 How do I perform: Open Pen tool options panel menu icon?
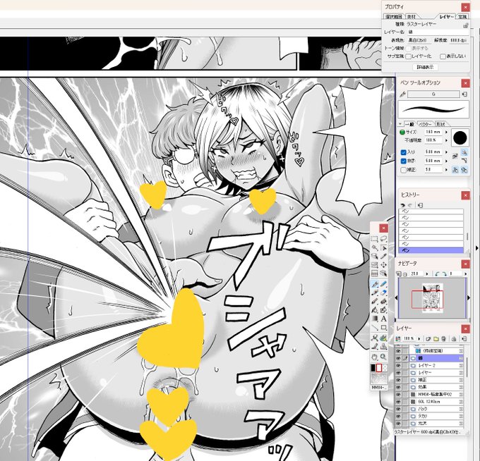tap(464, 94)
